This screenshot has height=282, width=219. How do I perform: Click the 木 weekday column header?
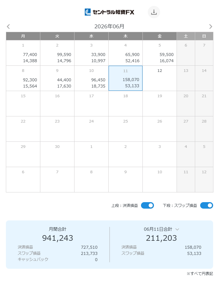click(126, 36)
